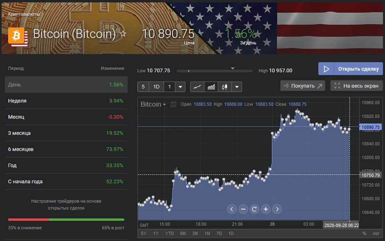Select the line chart type icon
This screenshot has height=241, width=385.
(x=197, y=86)
